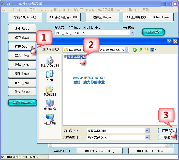Viewport: 179px width, 160px height.
Task: Minimize the RT809F programmer window
Action: (163, 4)
